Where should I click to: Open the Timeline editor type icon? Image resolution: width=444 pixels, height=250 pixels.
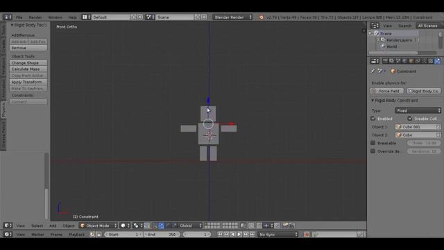[x=8, y=235]
